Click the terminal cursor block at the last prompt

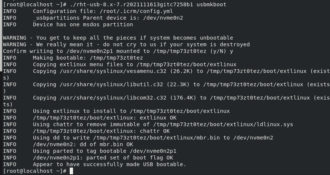tap(72, 171)
